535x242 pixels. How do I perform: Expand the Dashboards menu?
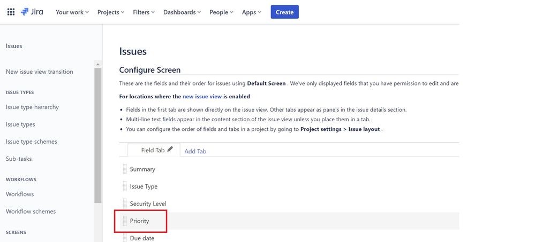pyautogui.click(x=182, y=12)
